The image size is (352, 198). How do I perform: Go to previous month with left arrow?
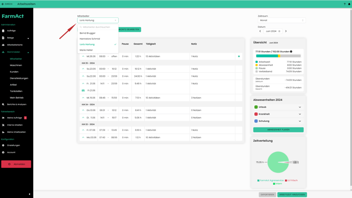click(260, 31)
